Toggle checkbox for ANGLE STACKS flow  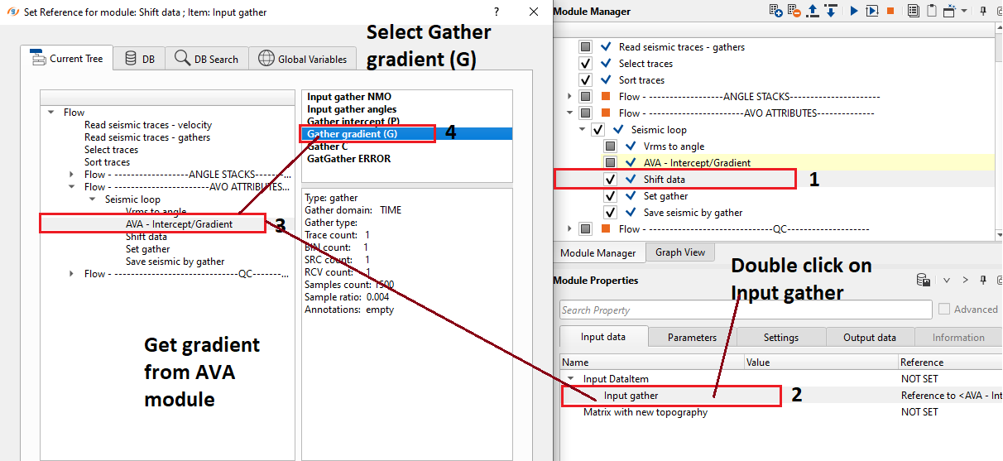click(x=586, y=97)
